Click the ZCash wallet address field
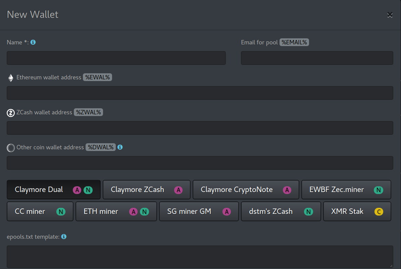Screen dimensions: 401x269 (x=200, y=128)
